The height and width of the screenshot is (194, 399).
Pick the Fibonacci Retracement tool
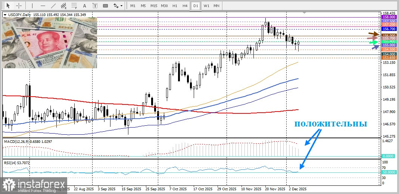point(74,6)
